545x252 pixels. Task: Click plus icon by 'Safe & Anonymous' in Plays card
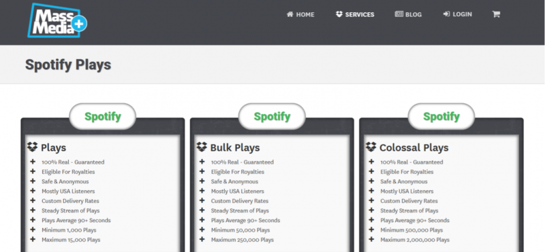(33, 181)
